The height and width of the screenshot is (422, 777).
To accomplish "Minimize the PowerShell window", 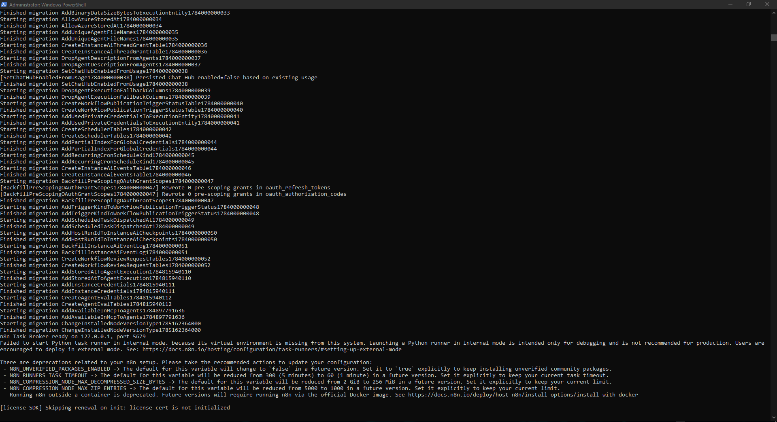I will 730,4.
